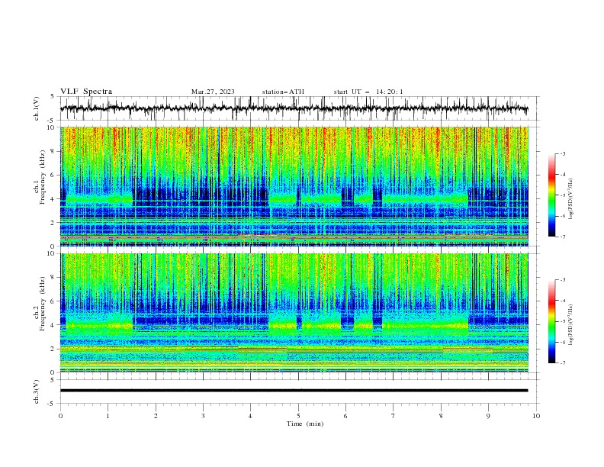Click the 'start UT = 14:20:1' label
604x467 pixels.
(x=368, y=92)
